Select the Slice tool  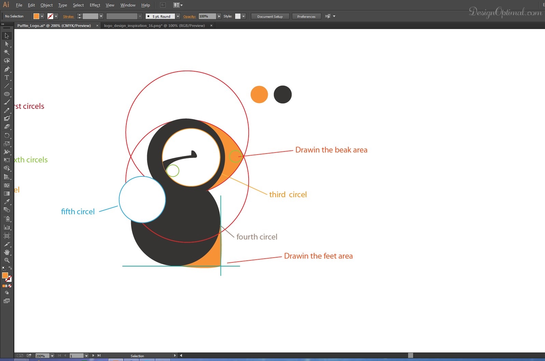coord(6,244)
